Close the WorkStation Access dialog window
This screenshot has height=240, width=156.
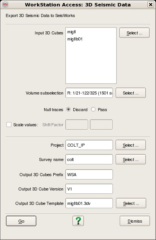tap(151, 5)
